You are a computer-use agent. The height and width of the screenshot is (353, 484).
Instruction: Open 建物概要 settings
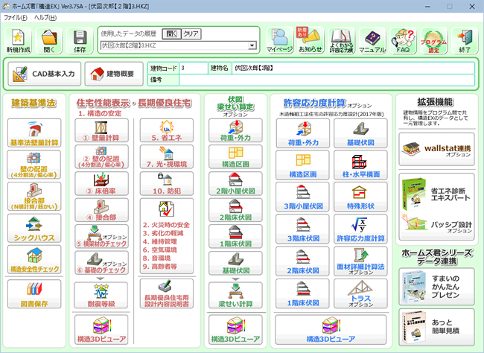114,74
